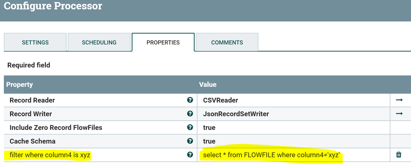This screenshot has height=165, width=411.
Task: Click help icon for Include Zero Record FlowFiles
Action: point(190,127)
